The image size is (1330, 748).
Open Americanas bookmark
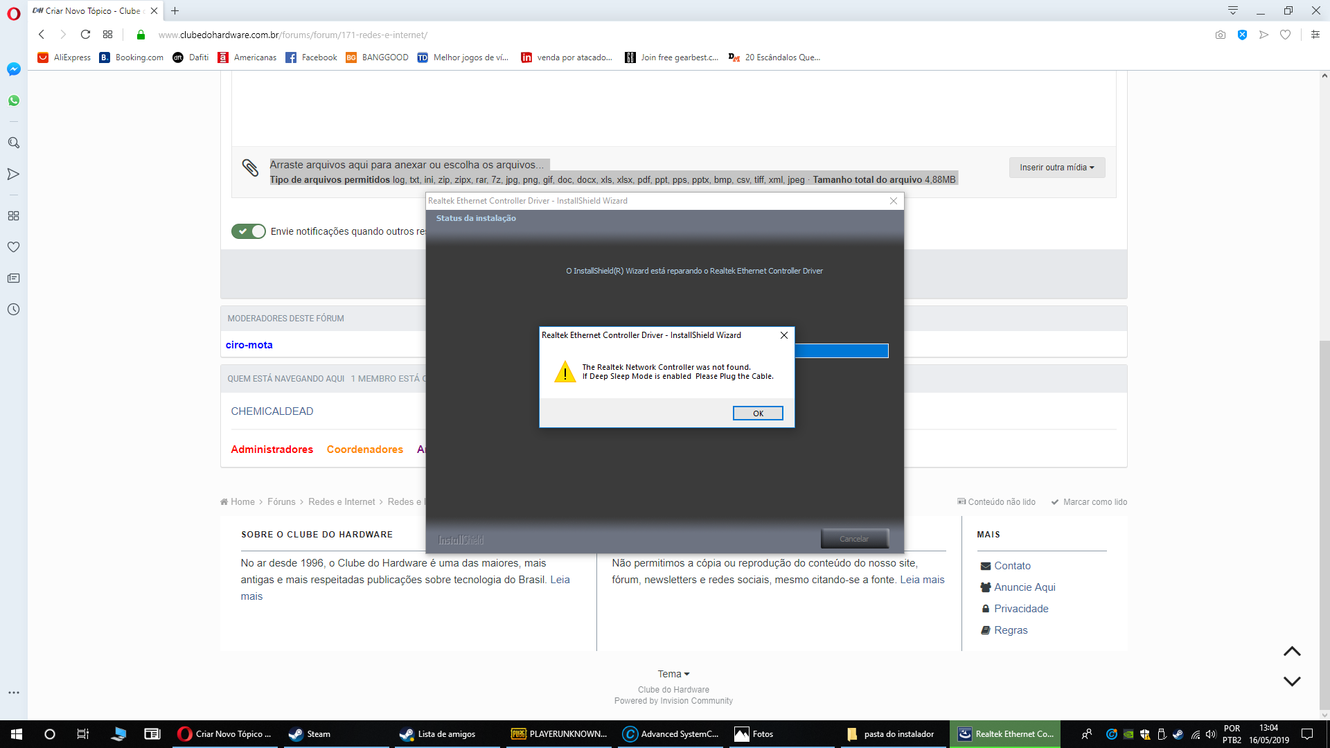click(247, 57)
